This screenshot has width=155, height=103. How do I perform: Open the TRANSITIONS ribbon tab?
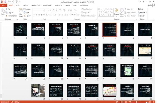(x=36, y=5)
